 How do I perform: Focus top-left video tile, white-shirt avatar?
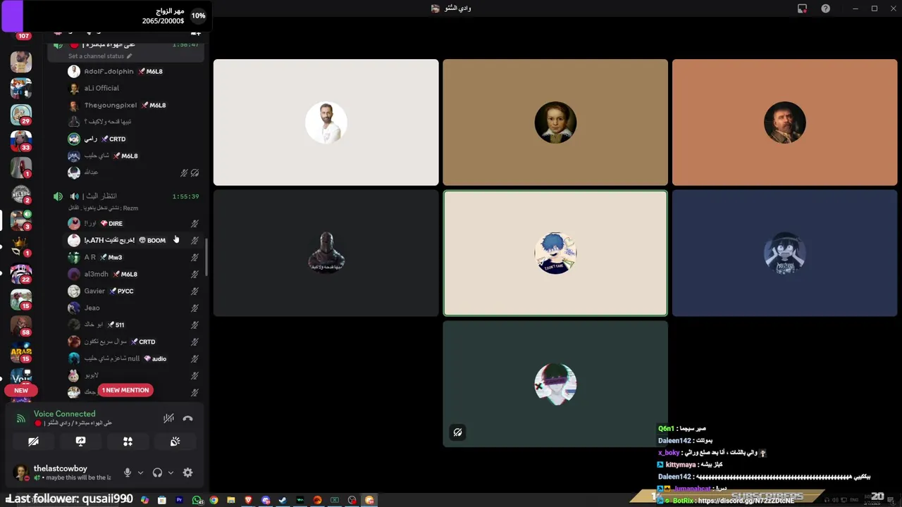tap(326, 123)
